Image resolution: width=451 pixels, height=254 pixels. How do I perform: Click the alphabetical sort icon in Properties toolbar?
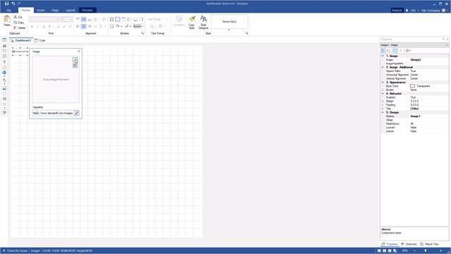coord(388,51)
